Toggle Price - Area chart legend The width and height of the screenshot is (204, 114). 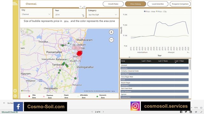[149, 11]
